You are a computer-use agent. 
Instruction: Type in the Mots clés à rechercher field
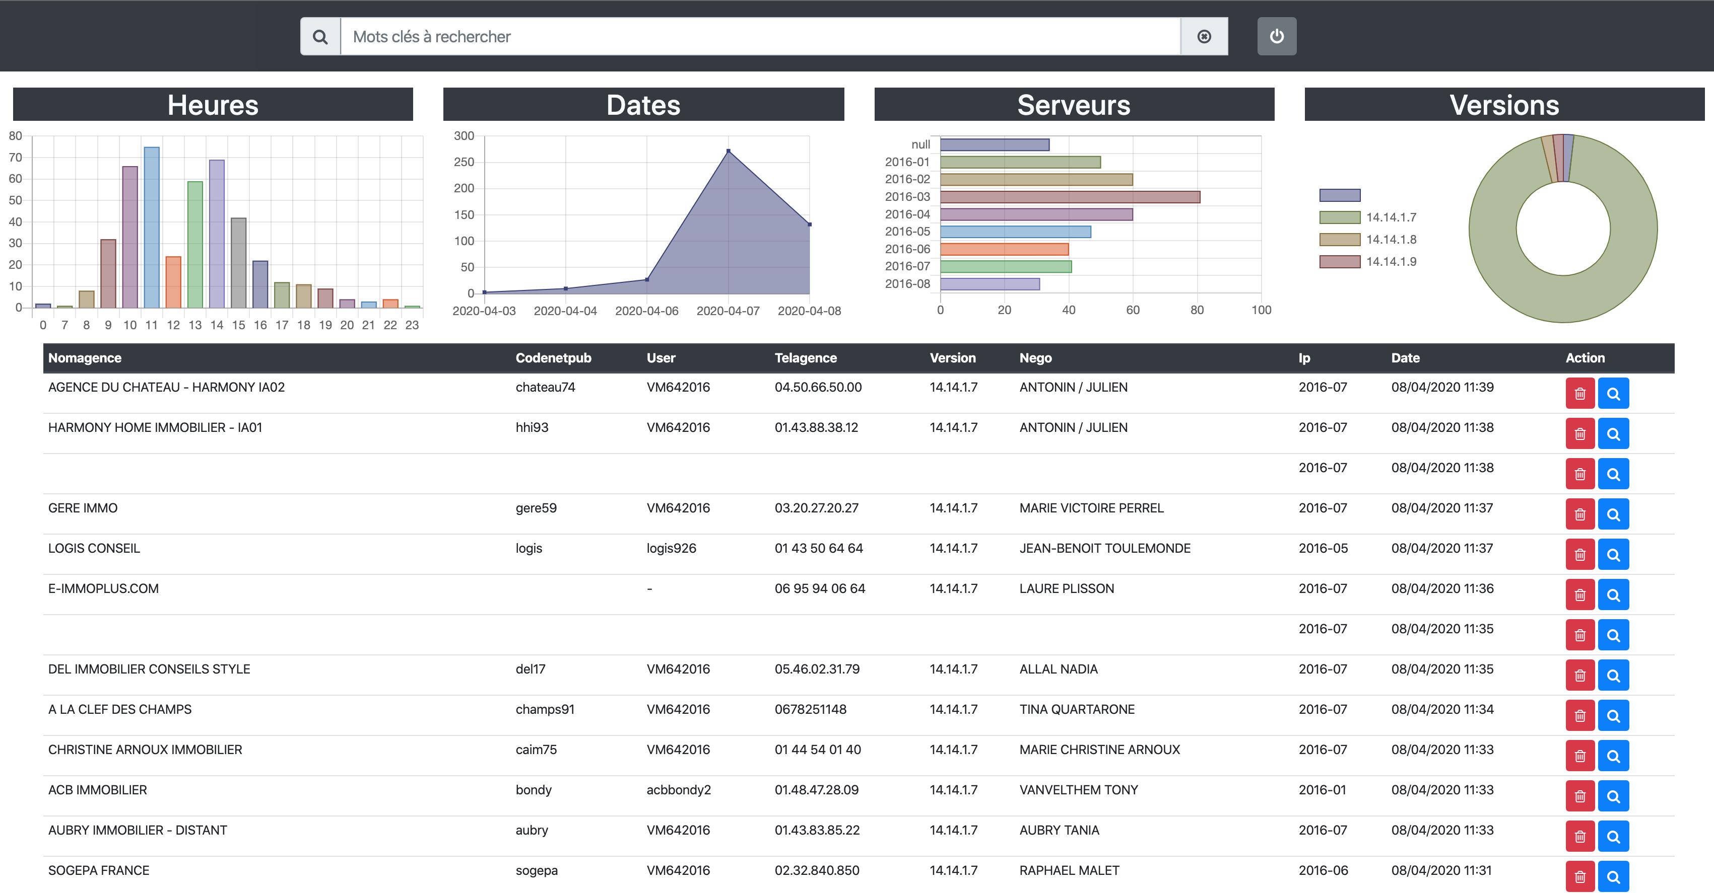759,37
